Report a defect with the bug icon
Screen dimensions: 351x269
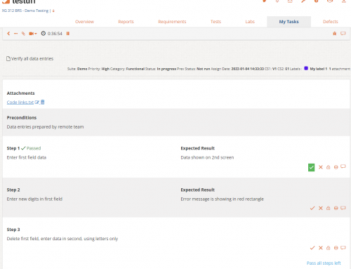pyautogui.click(x=335, y=34)
